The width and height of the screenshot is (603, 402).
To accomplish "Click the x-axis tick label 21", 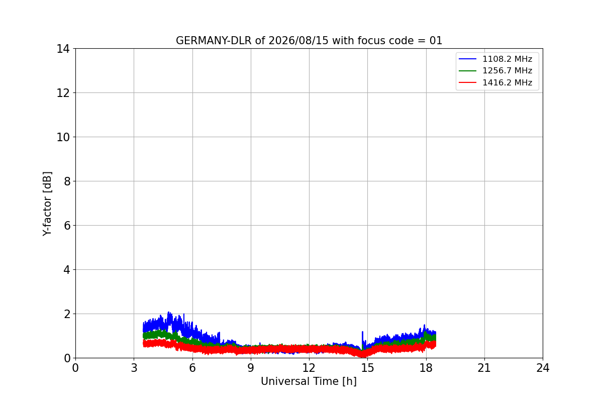I will (x=484, y=368).
